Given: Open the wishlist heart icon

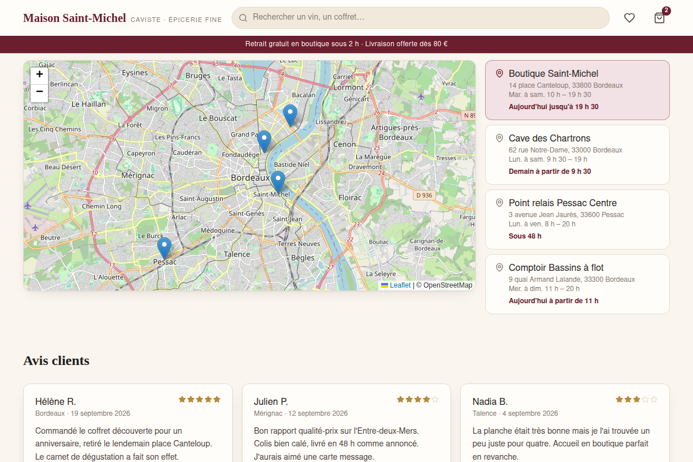Looking at the screenshot, I should pyautogui.click(x=629, y=18).
